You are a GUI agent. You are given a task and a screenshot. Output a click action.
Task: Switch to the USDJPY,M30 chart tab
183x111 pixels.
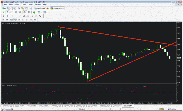click(x=32, y=106)
